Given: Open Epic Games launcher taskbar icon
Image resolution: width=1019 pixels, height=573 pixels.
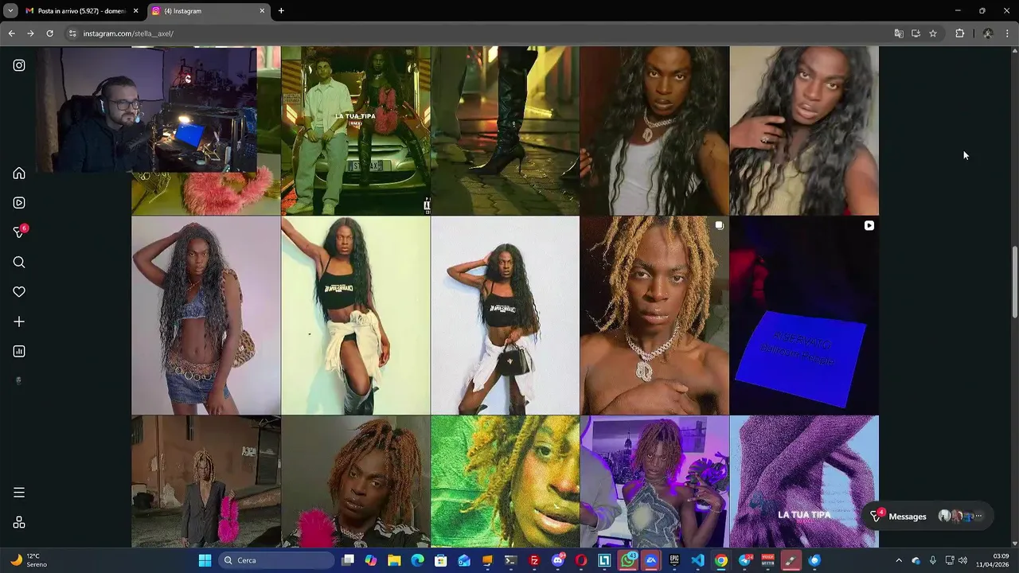Looking at the screenshot, I should click(674, 560).
